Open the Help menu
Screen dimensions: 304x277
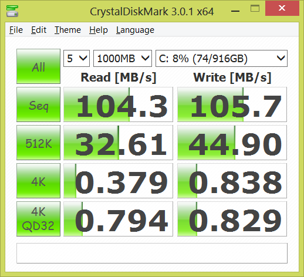[x=99, y=30]
